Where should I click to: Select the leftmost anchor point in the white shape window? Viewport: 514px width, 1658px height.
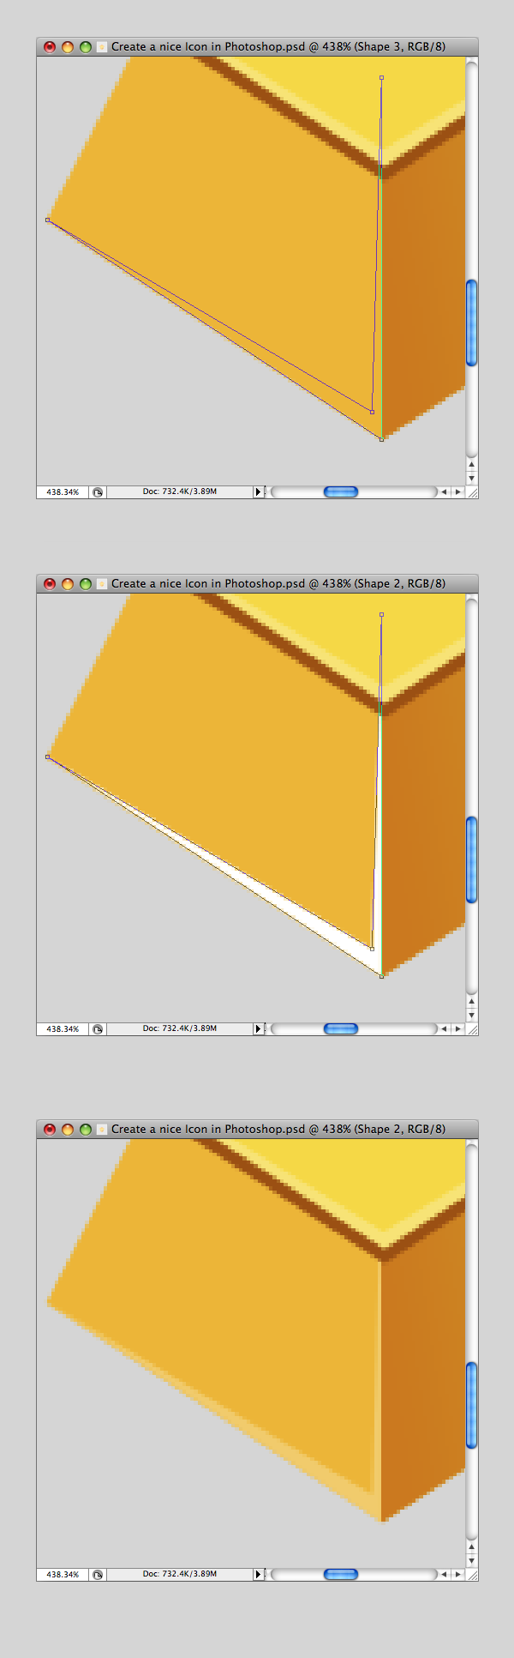click(48, 757)
